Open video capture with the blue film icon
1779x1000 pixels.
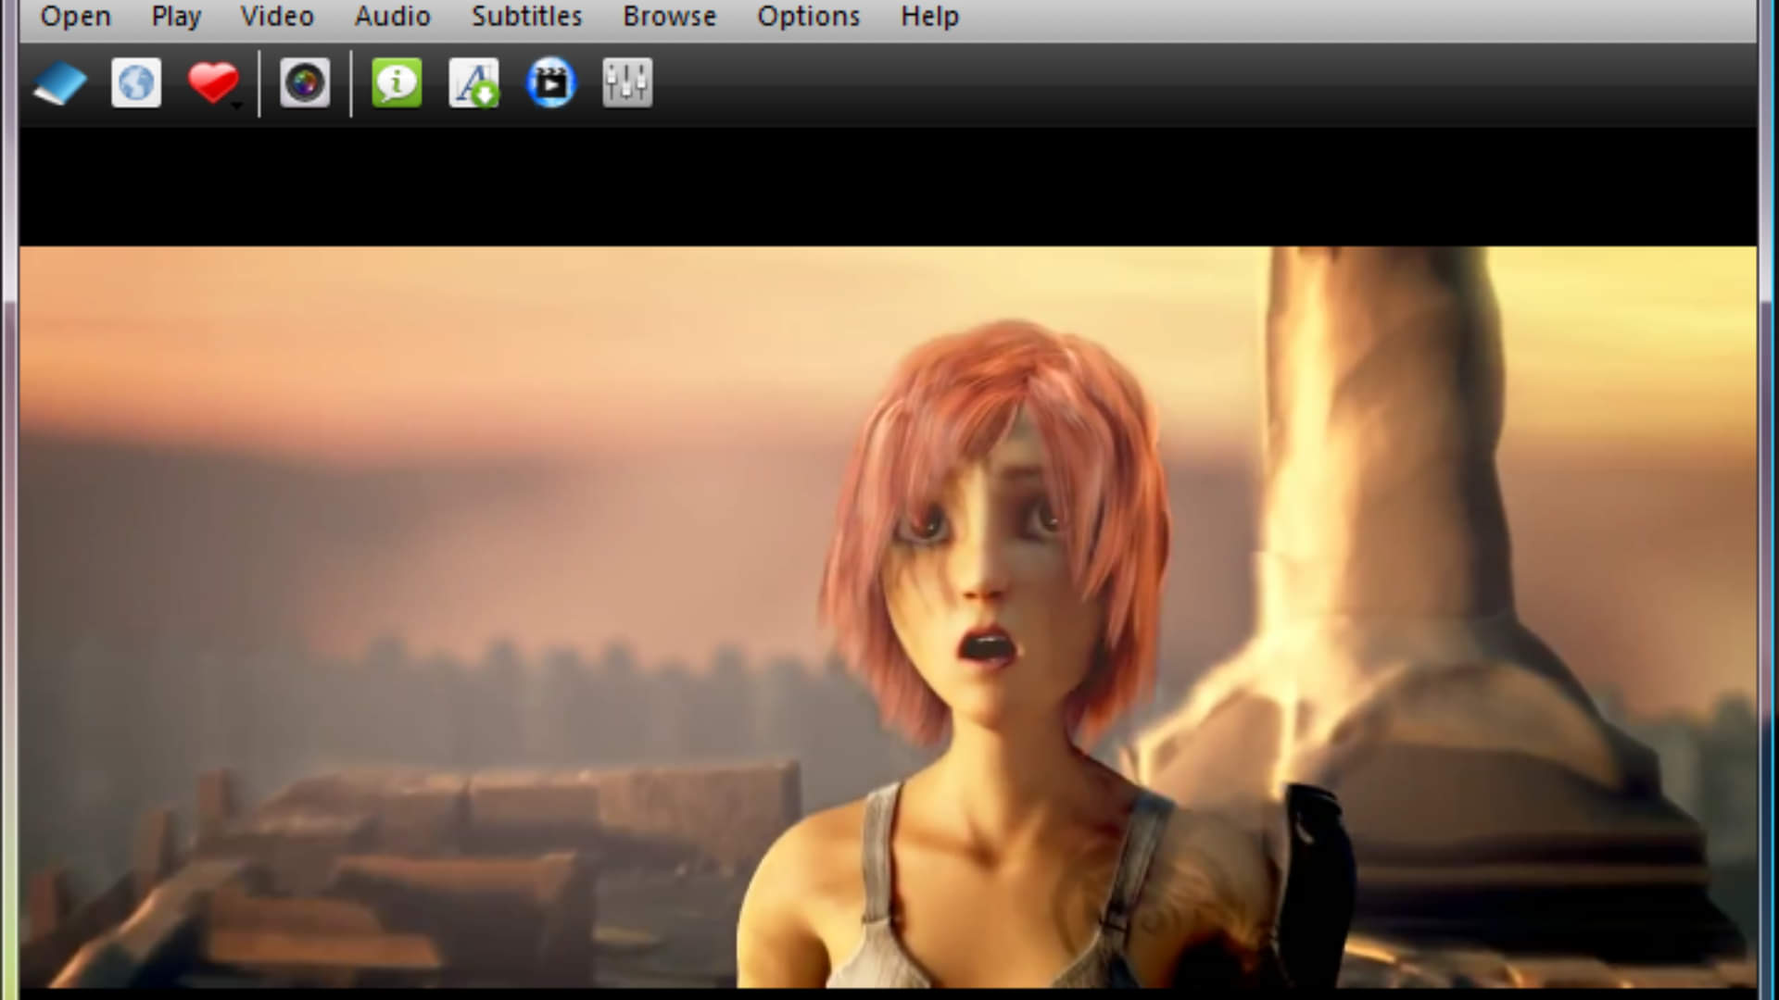[551, 83]
